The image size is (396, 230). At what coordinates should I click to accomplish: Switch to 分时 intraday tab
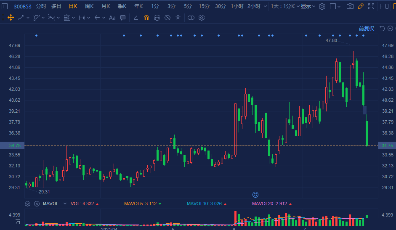point(41,6)
